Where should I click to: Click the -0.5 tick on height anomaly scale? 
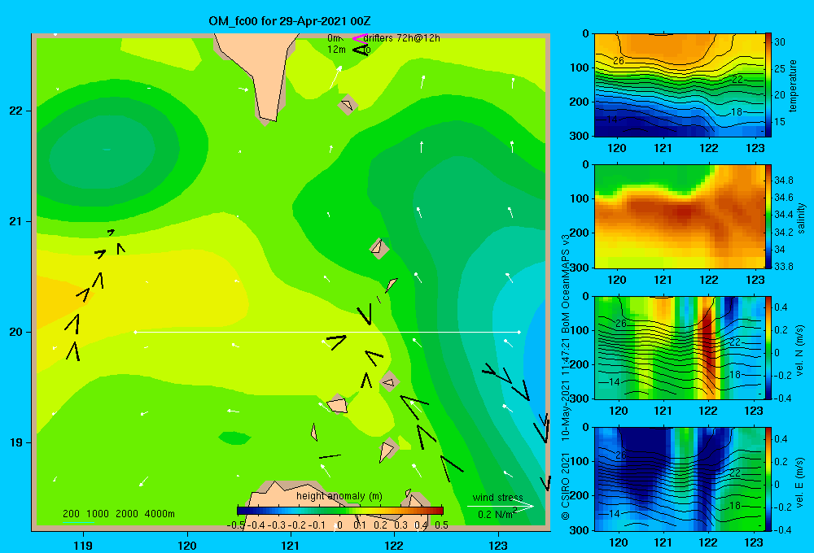[235, 525]
